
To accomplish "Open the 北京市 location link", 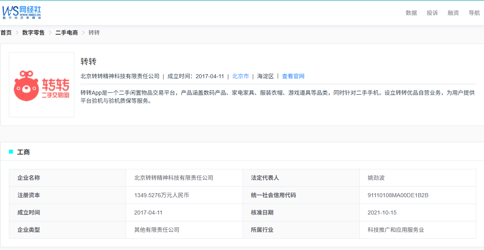I will (241, 77).
